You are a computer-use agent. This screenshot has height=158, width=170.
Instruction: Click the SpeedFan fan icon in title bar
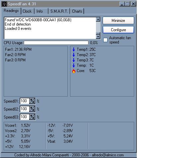[x=4, y=4]
